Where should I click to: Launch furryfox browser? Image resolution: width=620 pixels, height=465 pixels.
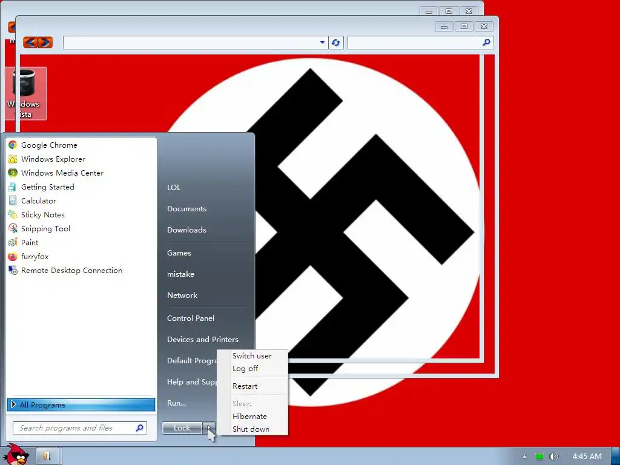pos(35,256)
